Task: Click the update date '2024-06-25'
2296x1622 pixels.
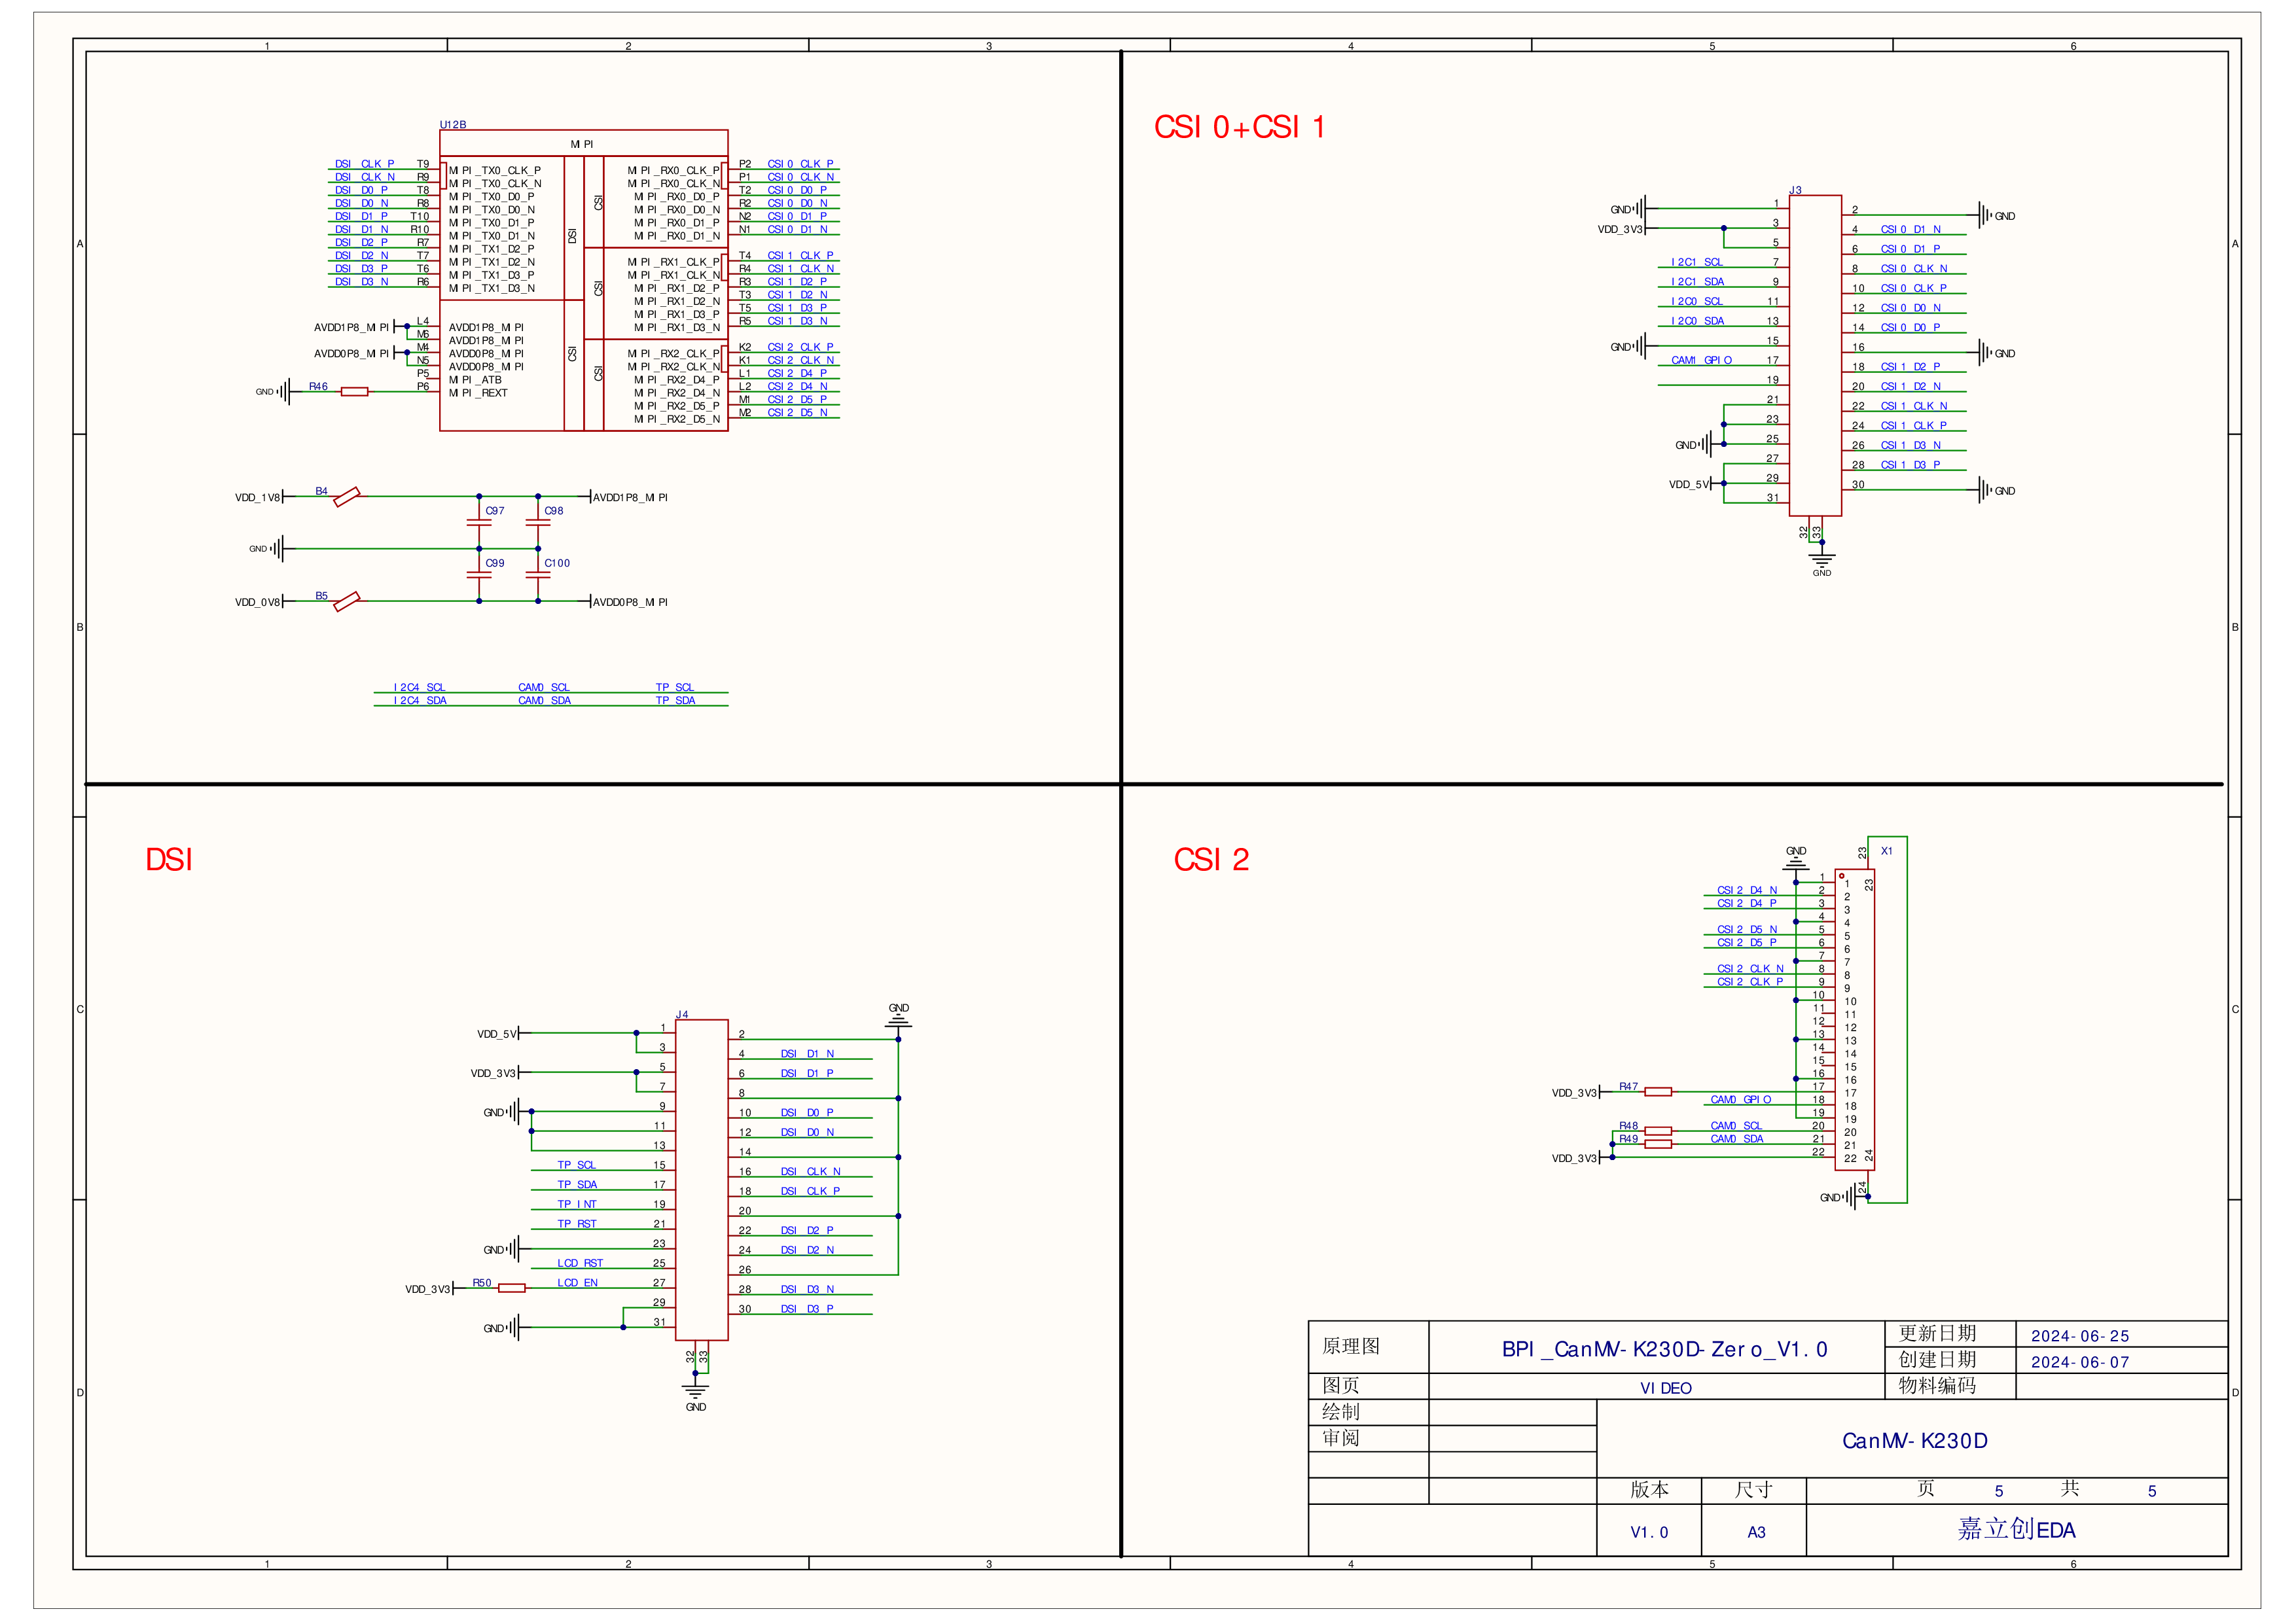Action: pos(2080,1336)
